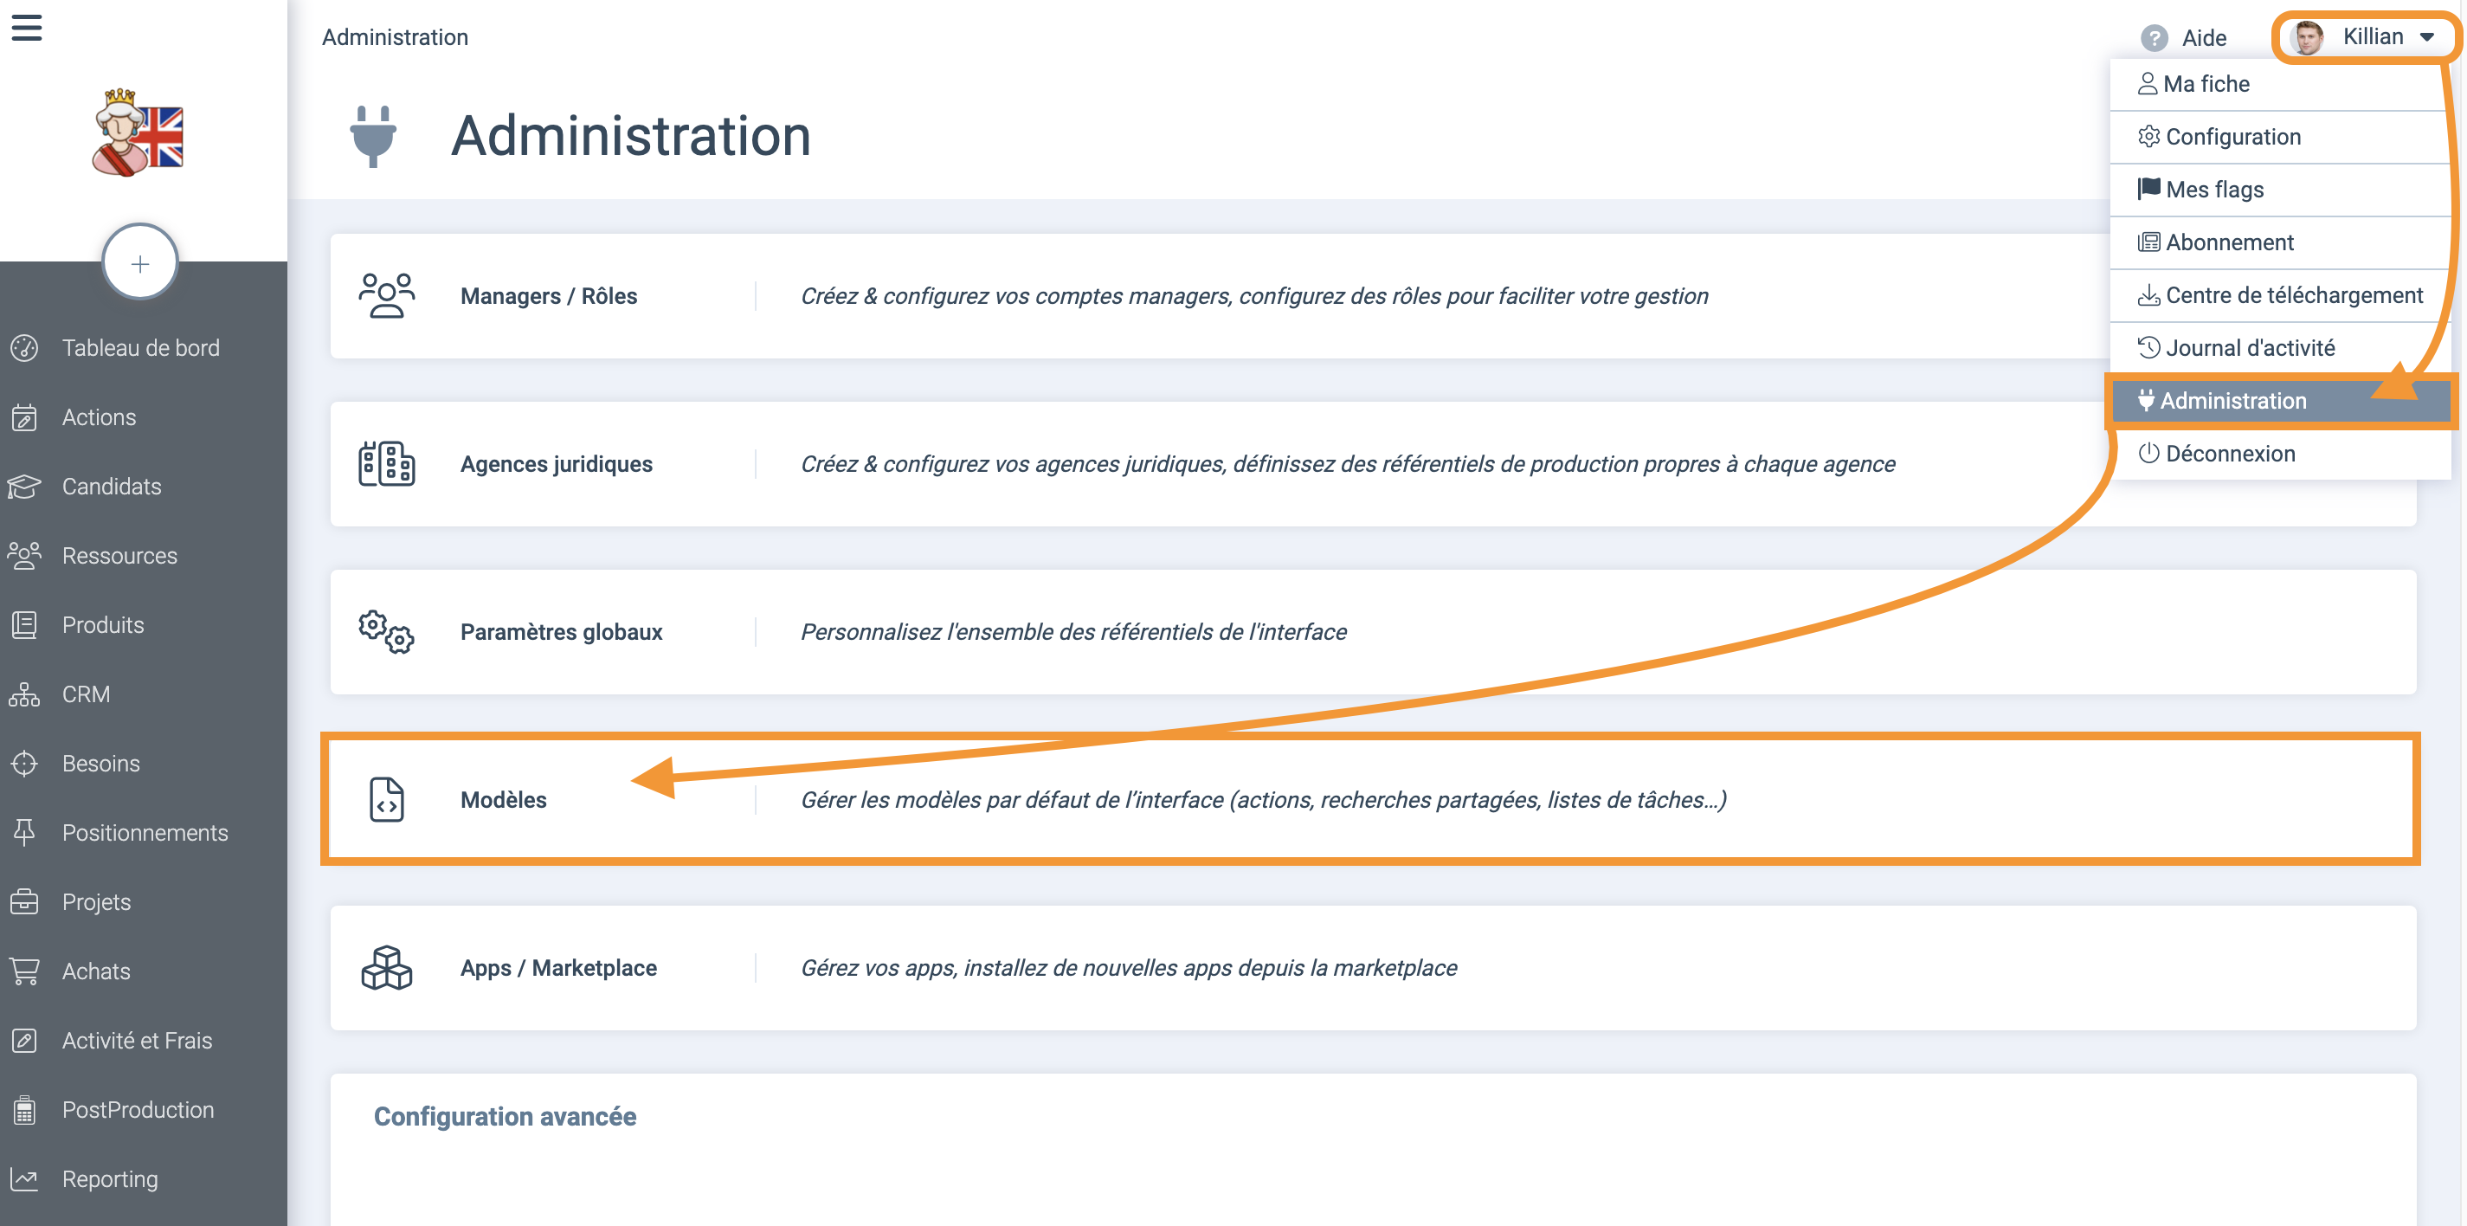Open the hamburger menu icon
Image resolution: width=2467 pixels, height=1226 pixels.
tap(27, 27)
